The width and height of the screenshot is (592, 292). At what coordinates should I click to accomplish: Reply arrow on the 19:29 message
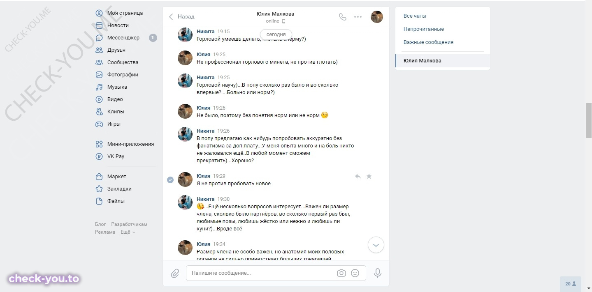(x=358, y=176)
